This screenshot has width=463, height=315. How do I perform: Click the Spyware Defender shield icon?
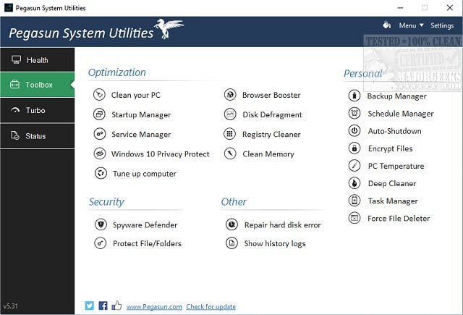pos(100,224)
